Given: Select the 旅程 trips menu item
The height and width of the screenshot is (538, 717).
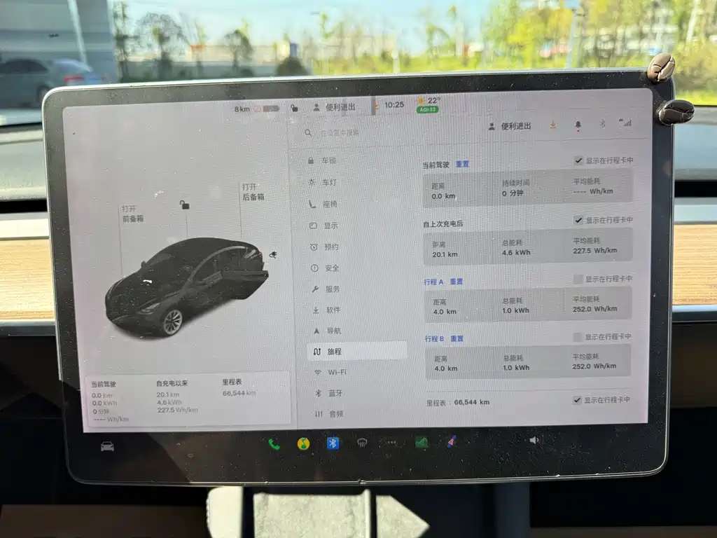Looking at the screenshot, I should (356, 352).
